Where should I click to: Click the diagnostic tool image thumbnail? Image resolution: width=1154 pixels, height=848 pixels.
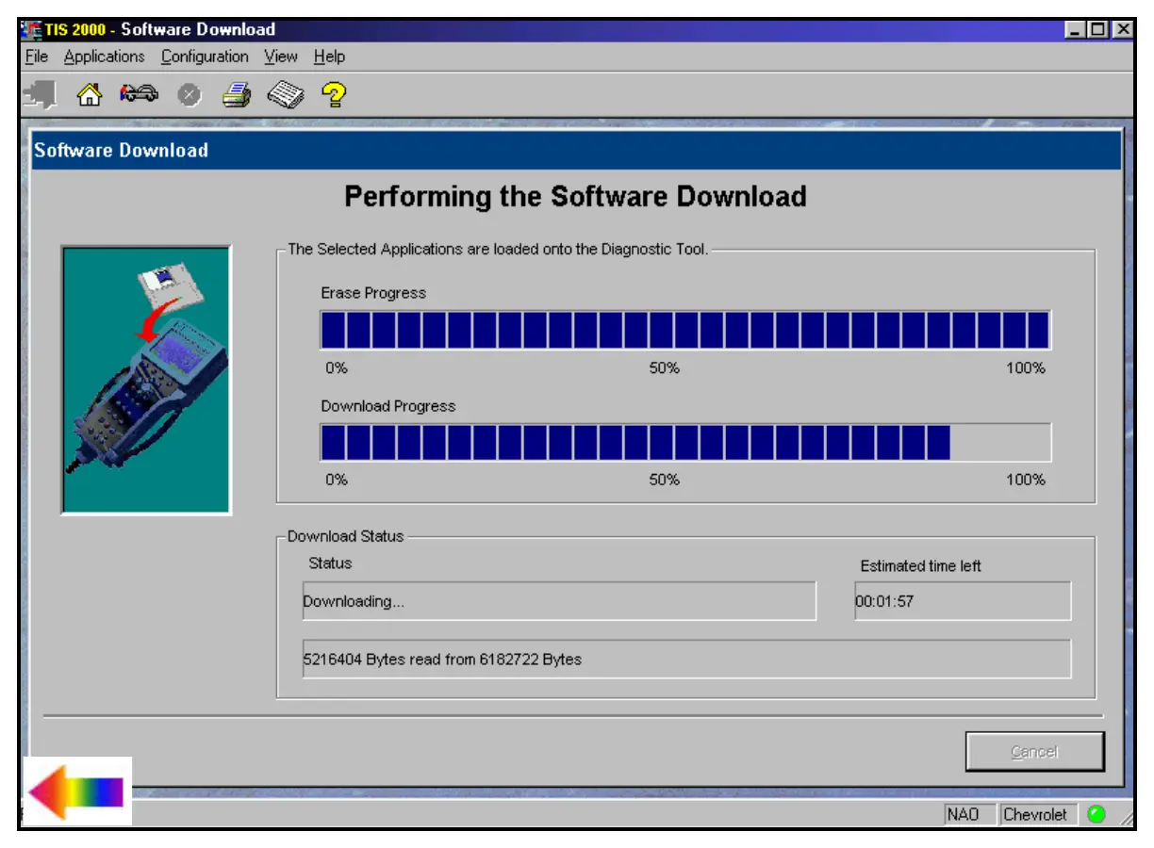click(x=146, y=380)
